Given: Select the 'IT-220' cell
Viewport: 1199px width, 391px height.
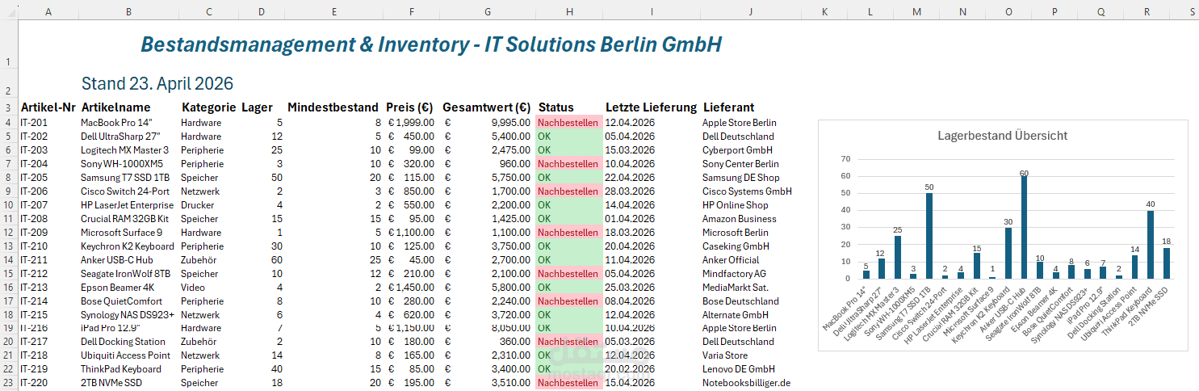Looking at the screenshot, I should tap(48, 383).
